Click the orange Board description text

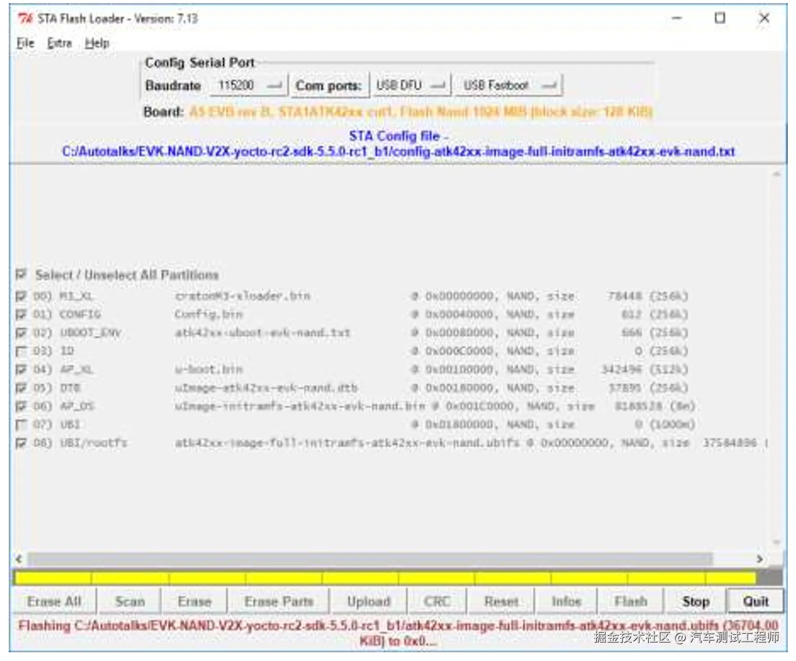pos(421,112)
